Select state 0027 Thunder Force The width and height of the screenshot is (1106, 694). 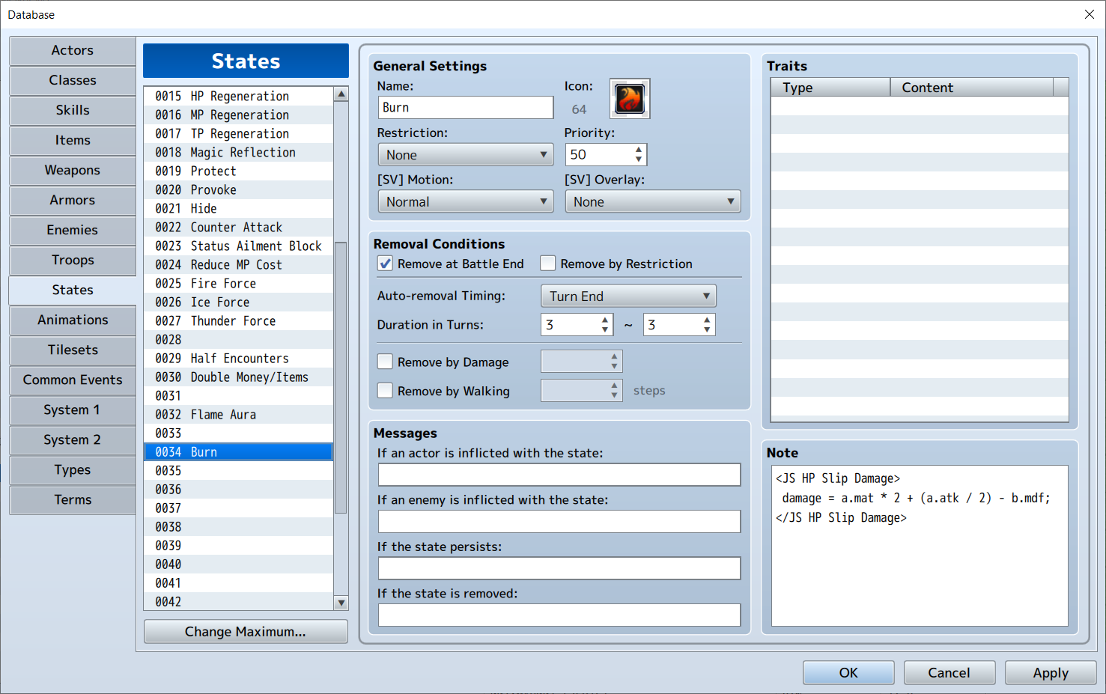[238, 321]
